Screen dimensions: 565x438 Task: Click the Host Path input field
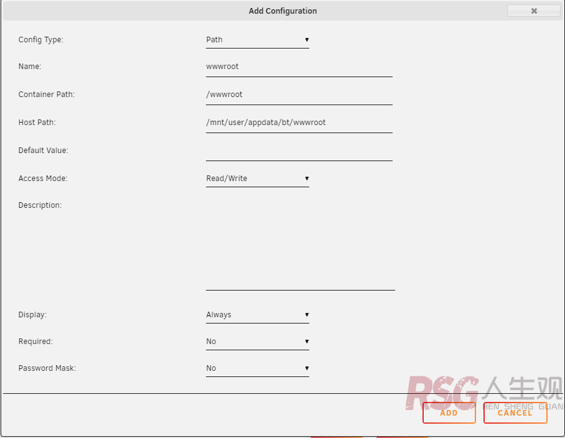pos(299,123)
